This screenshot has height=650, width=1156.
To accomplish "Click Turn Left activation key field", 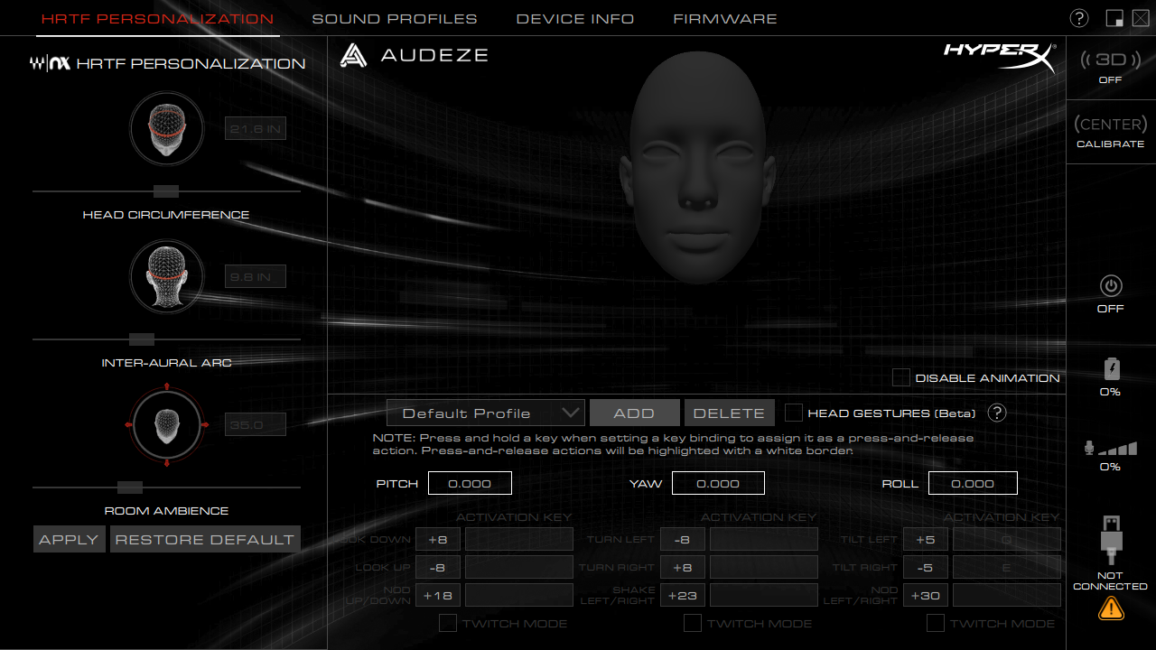I will pyautogui.click(x=764, y=539).
